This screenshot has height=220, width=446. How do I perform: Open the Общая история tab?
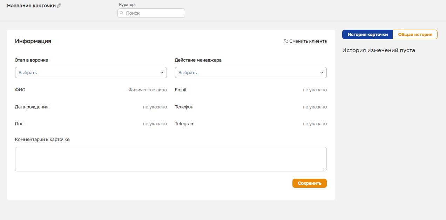click(415, 35)
